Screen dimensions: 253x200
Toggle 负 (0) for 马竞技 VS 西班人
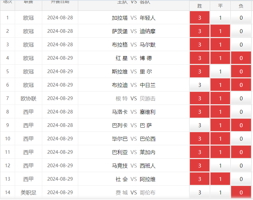point(241,165)
